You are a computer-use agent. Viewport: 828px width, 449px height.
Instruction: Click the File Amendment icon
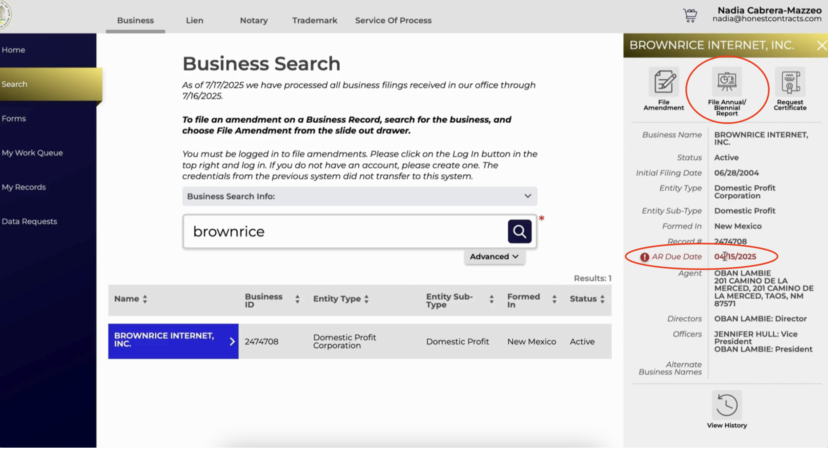tap(663, 81)
